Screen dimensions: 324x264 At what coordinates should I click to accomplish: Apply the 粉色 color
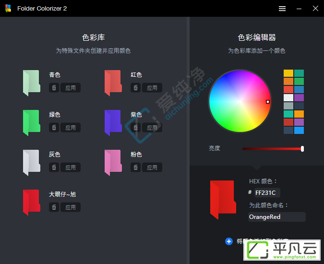coord(152,168)
